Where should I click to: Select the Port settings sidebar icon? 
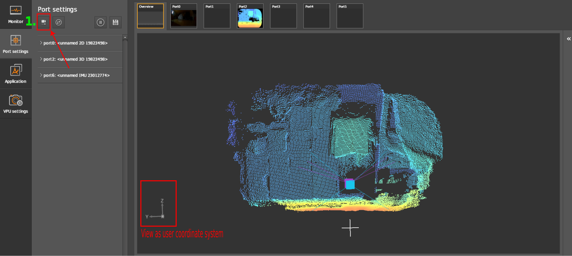pos(16,44)
